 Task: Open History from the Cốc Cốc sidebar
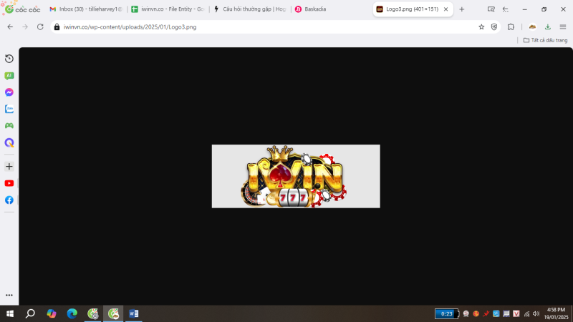coord(9,59)
